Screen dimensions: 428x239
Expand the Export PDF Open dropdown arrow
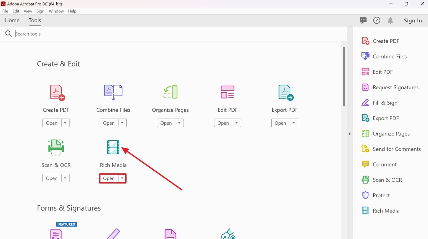tap(294, 123)
